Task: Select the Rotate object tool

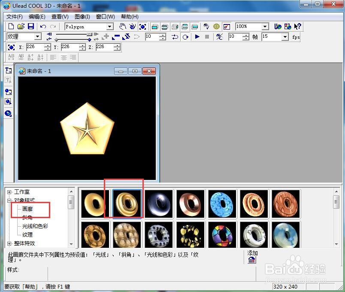Action: (x=133, y=27)
